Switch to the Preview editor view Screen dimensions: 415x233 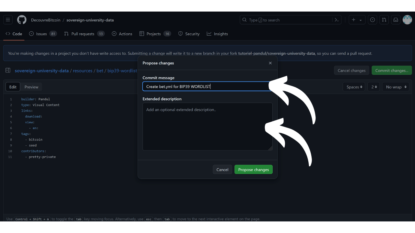coord(31,87)
